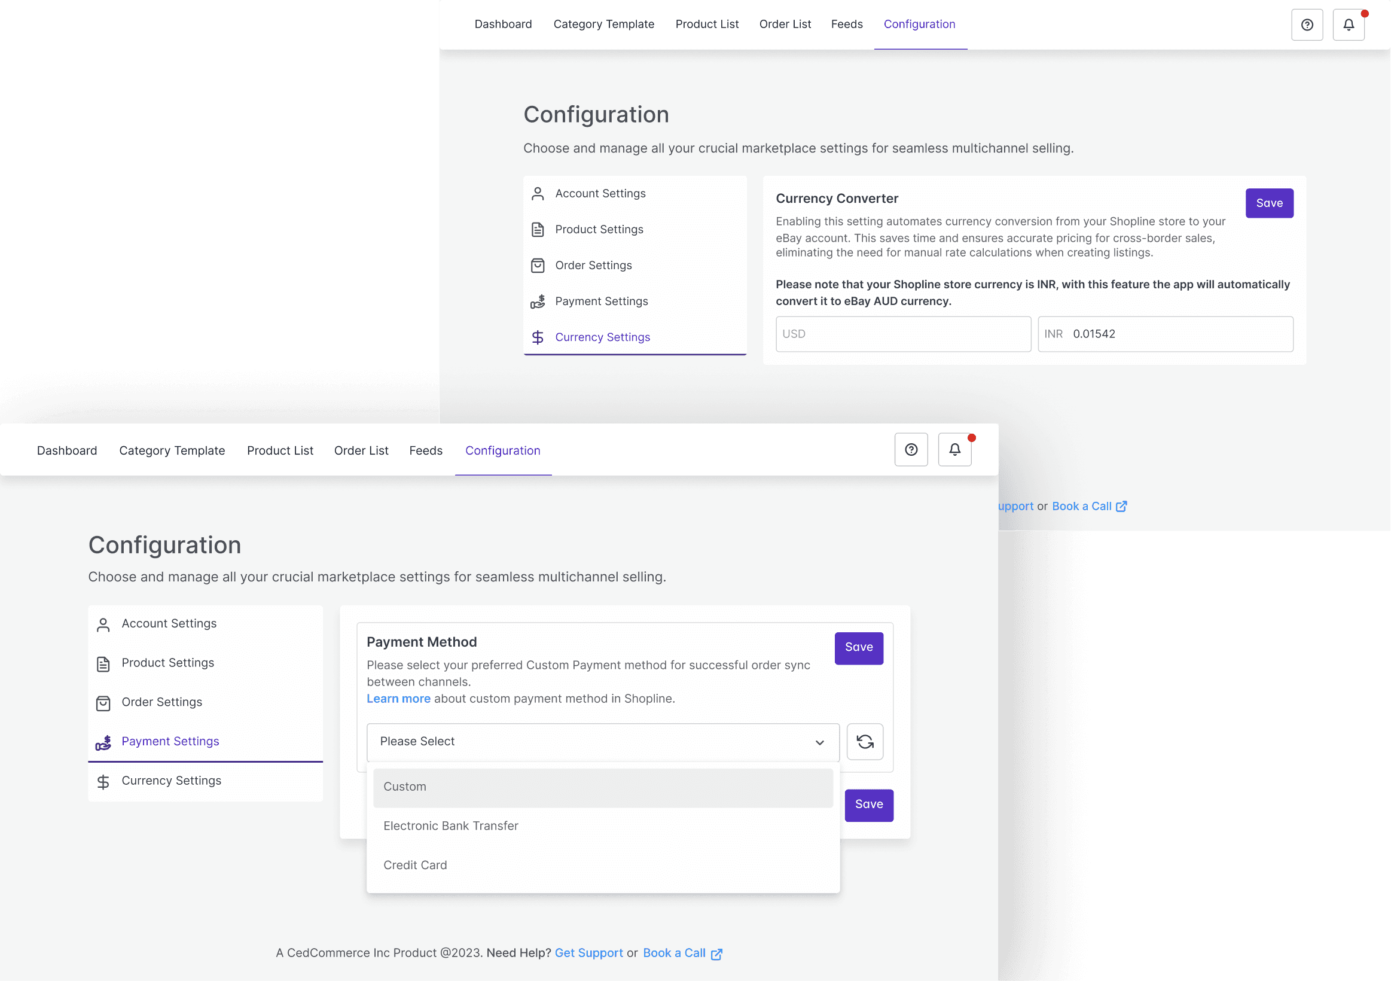Click the dollar icon for Currency Settings in upper sidebar
The height and width of the screenshot is (981, 1391).
coord(538,337)
